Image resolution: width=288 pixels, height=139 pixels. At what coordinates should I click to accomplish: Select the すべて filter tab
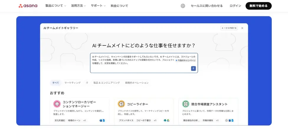pyautogui.click(x=55, y=83)
